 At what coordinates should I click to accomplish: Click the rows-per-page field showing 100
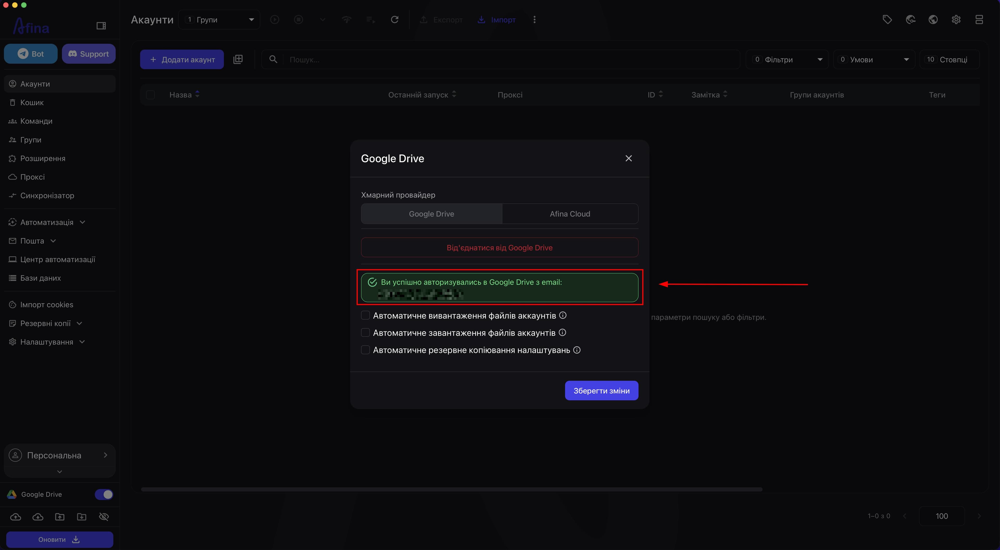click(x=942, y=516)
